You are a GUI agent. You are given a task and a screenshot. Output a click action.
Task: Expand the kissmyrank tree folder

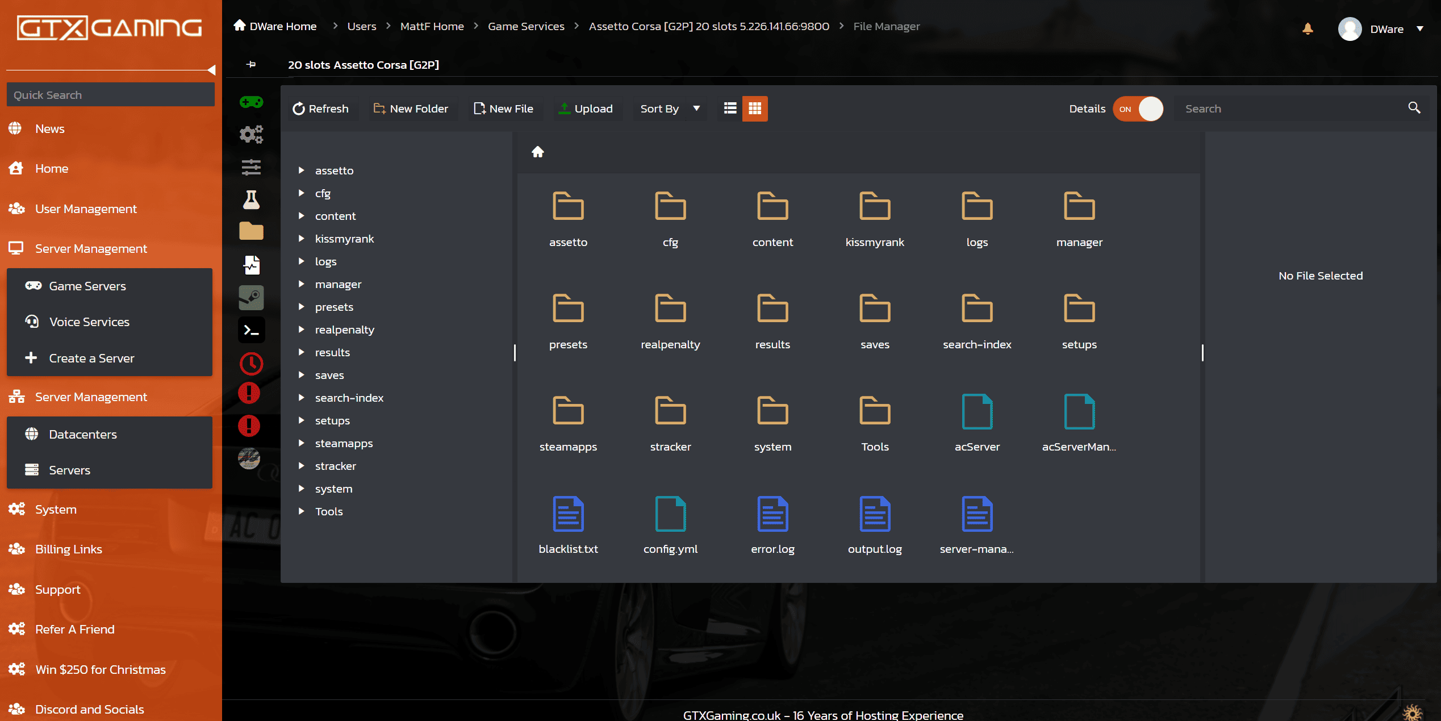click(302, 239)
